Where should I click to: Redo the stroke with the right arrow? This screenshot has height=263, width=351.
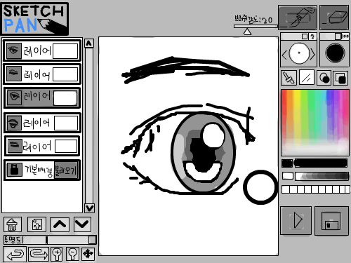(x=39, y=254)
